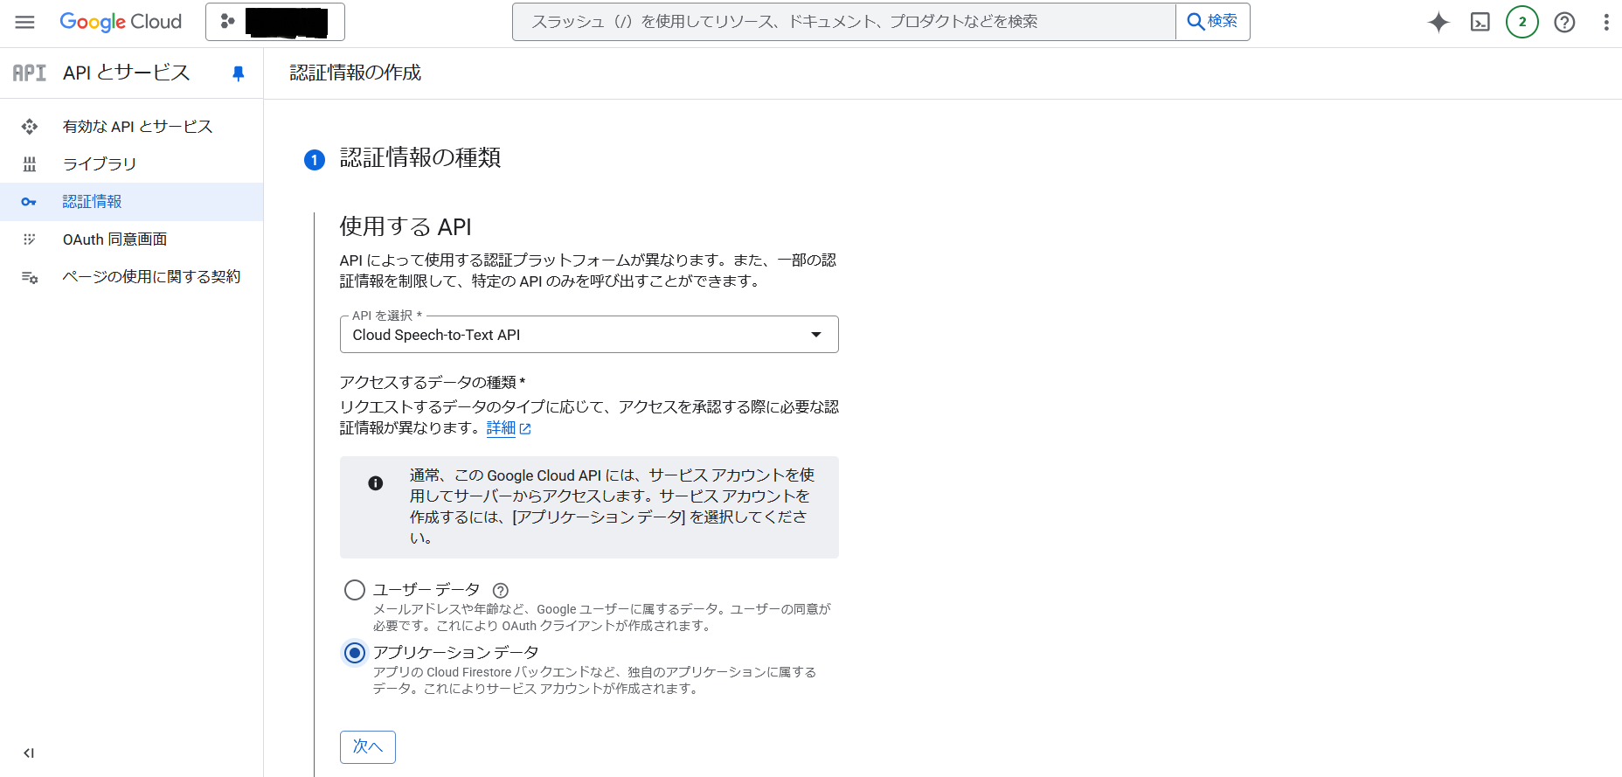Select the ユーザー データ radio option
This screenshot has width=1622, height=777.
pos(355,590)
